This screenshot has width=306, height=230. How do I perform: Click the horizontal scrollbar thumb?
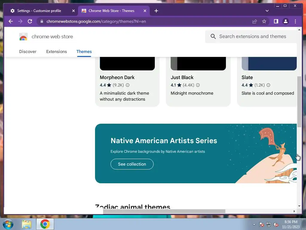tap(164, 211)
